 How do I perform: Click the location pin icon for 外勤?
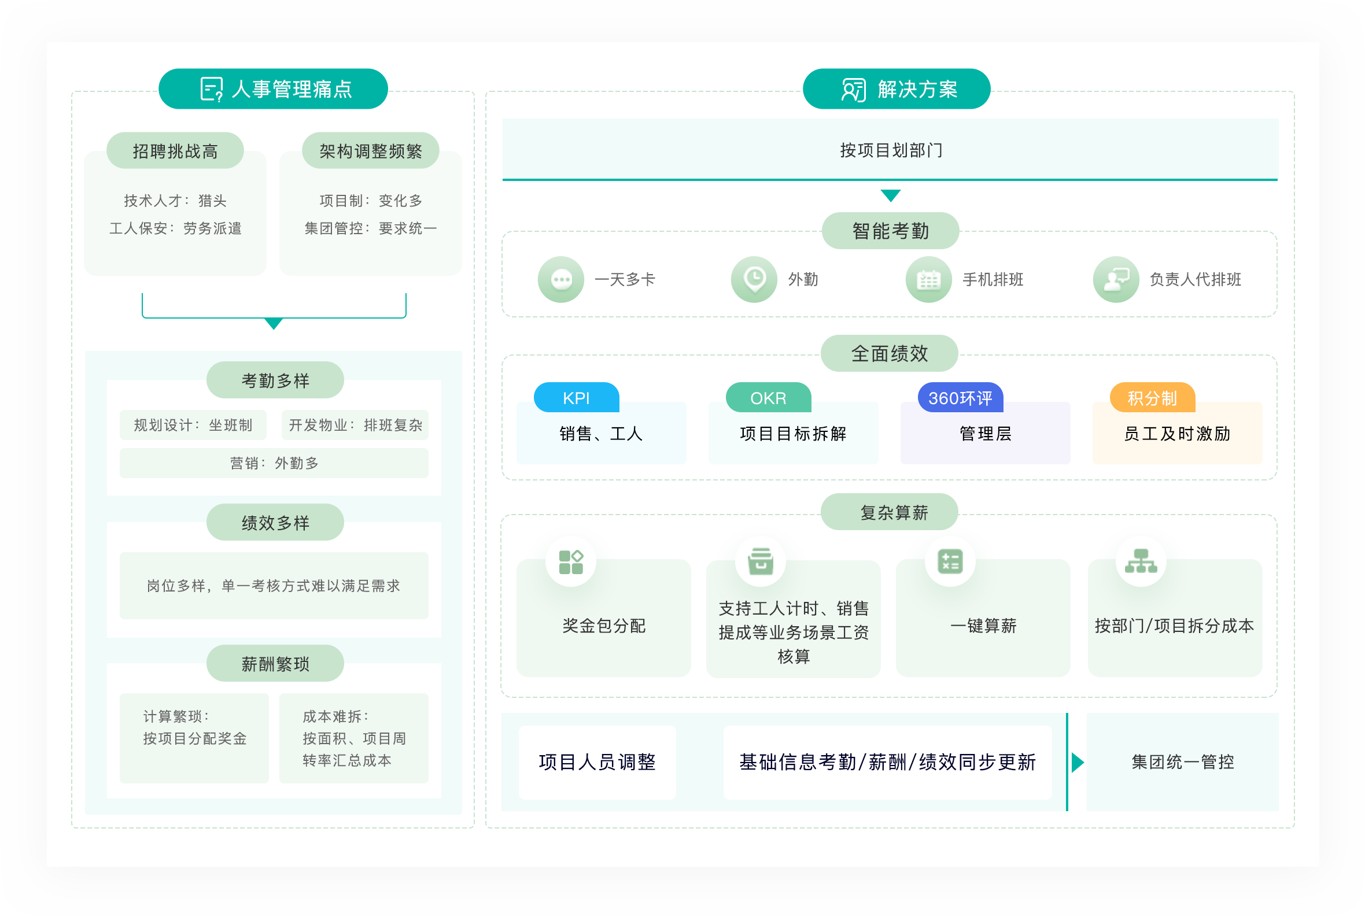[x=754, y=279]
